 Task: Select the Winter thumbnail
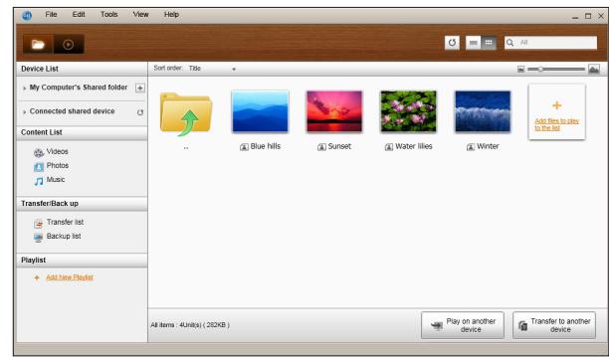(483, 111)
